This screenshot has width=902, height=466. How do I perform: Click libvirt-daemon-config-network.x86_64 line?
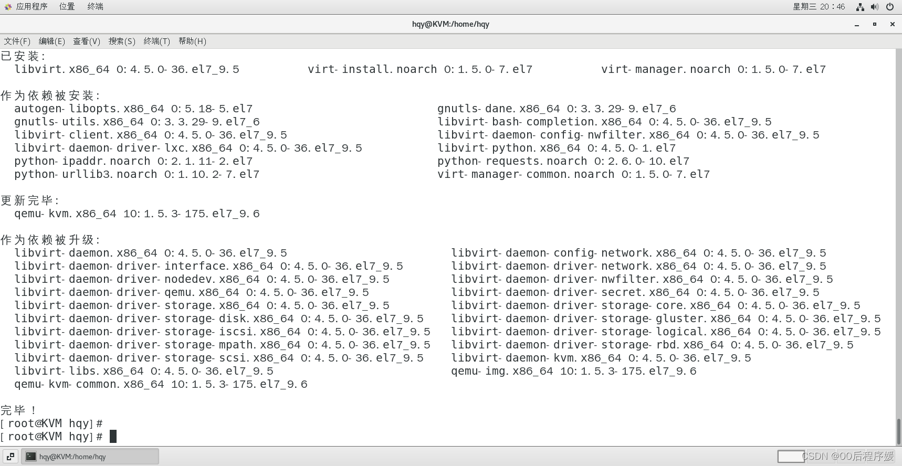pos(638,253)
